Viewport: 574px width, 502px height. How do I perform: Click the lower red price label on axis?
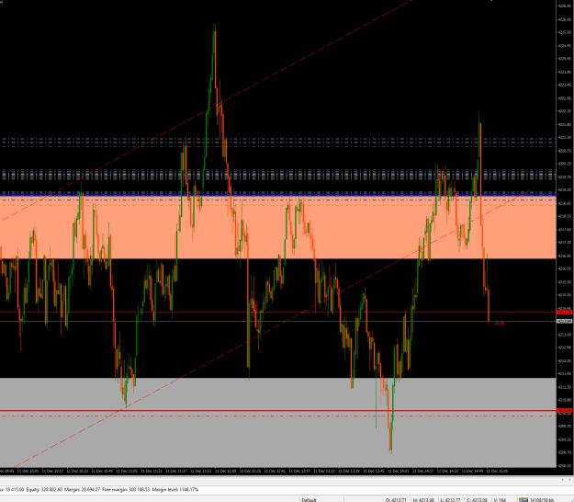564,411
